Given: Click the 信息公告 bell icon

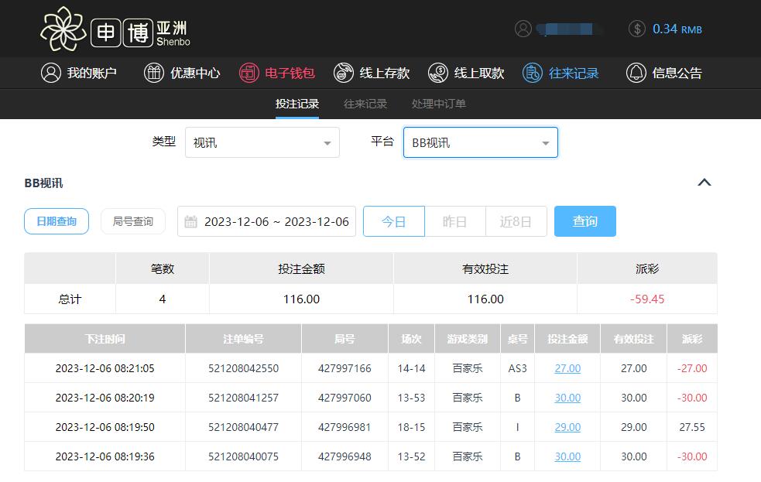Looking at the screenshot, I should pyautogui.click(x=636, y=73).
